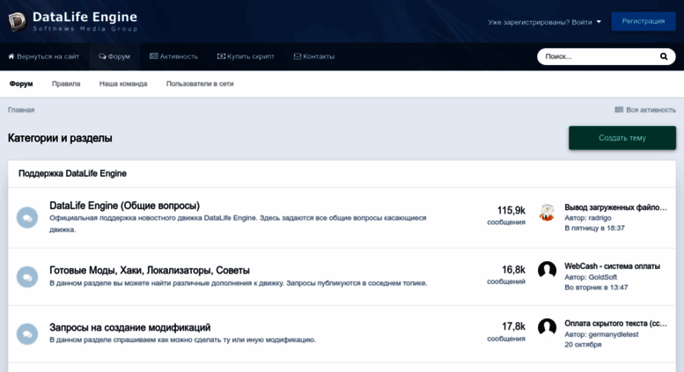The height and width of the screenshot is (372, 684).
Task: Open author radrigo's profile
Action: pos(599,218)
